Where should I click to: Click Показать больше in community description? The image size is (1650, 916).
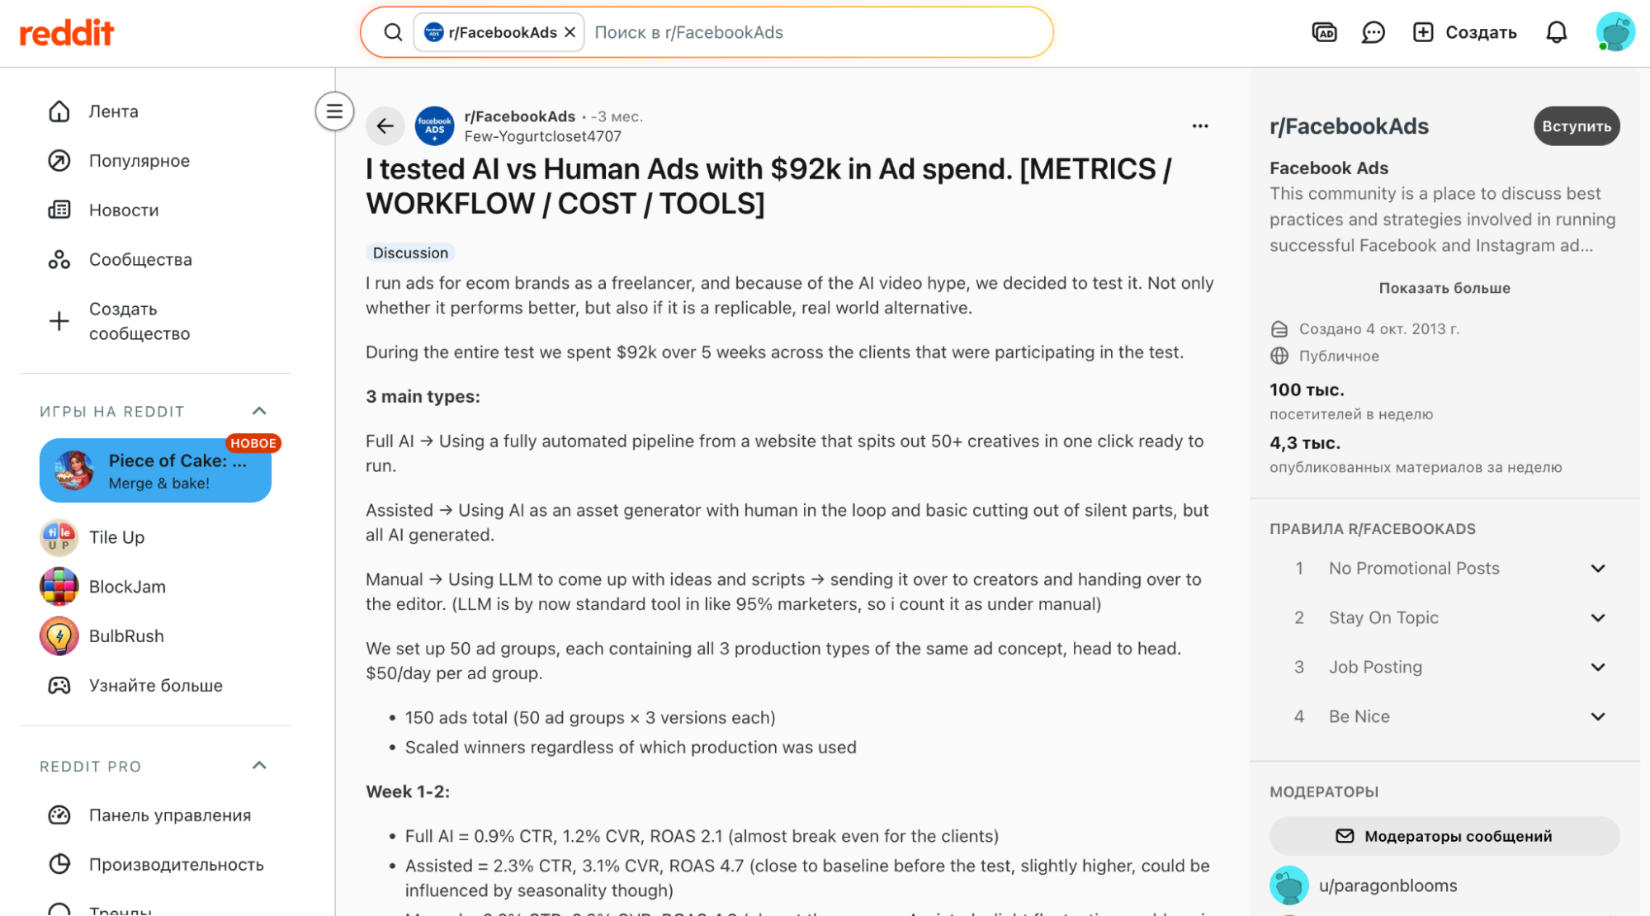coord(1444,288)
